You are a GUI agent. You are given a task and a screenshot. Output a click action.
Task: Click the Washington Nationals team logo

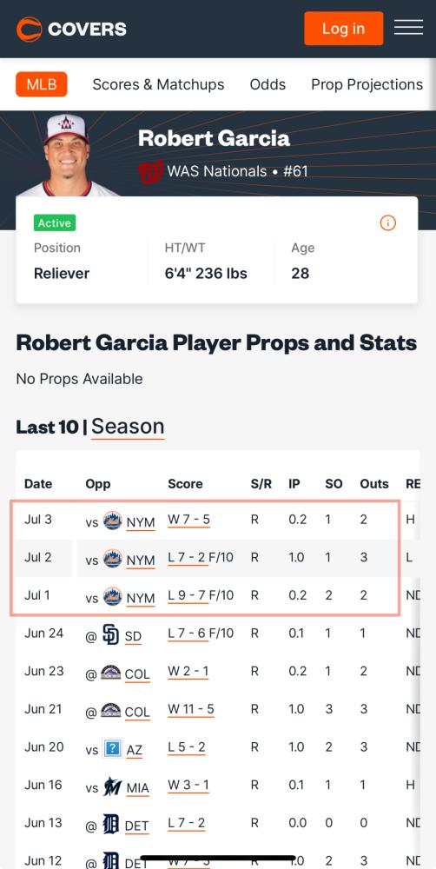tap(150, 171)
